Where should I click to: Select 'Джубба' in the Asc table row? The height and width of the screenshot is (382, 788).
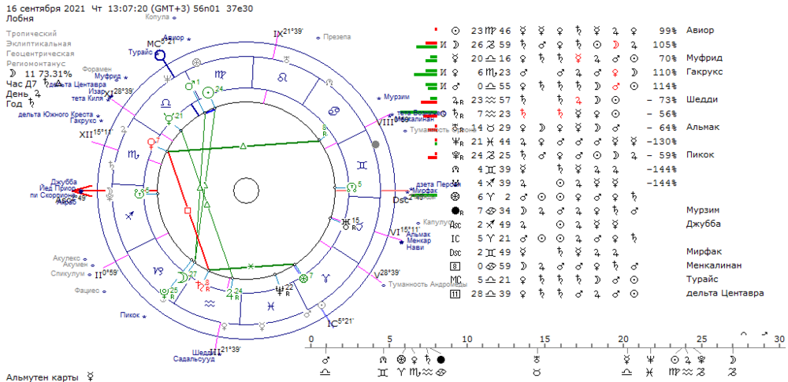tap(704, 224)
